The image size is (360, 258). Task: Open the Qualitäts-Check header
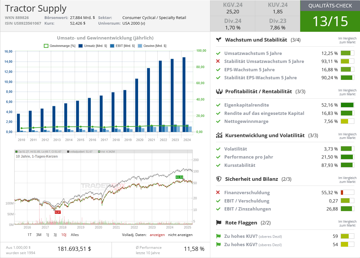[x=330, y=6]
